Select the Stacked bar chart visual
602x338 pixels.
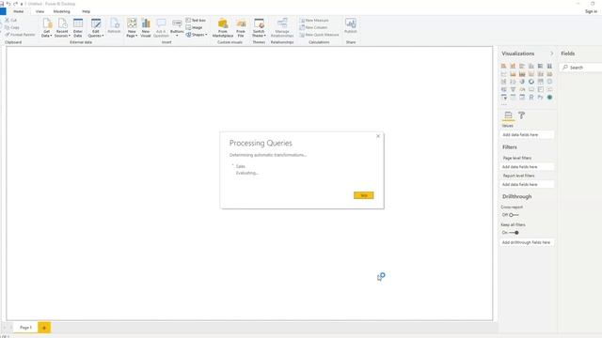504,66
